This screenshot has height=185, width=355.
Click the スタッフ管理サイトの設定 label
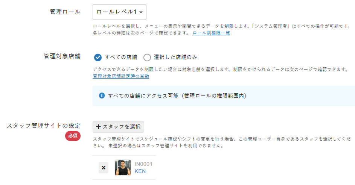[44, 126]
